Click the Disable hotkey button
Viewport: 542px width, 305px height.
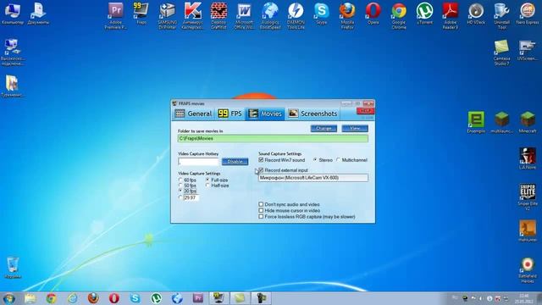coord(235,162)
